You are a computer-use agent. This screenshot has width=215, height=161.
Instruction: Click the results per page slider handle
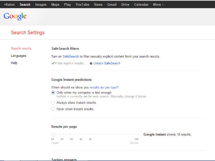[53, 134]
